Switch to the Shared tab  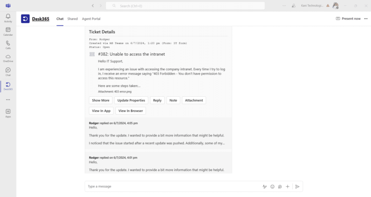coord(72,19)
